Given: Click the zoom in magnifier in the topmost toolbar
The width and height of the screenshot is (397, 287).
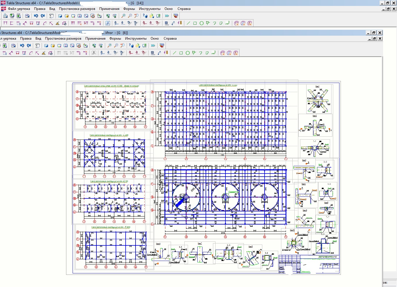Looking at the screenshot, I should point(123,16).
